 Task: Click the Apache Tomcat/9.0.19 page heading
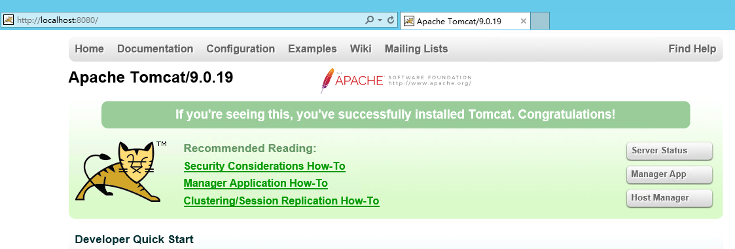click(151, 77)
